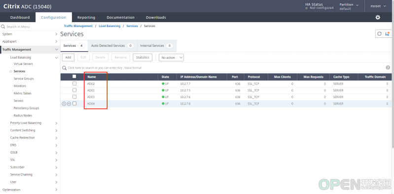Toggle the select-all checkbox in table header

coord(74,76)
